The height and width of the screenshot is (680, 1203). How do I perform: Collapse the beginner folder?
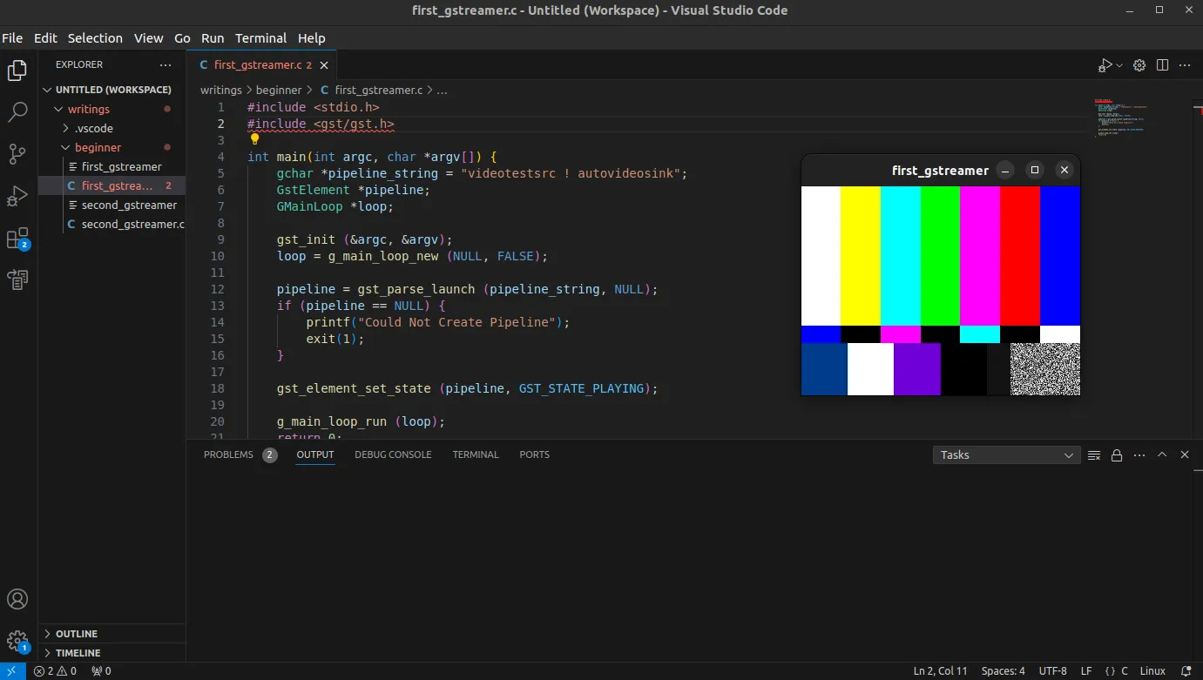(112, 147)
